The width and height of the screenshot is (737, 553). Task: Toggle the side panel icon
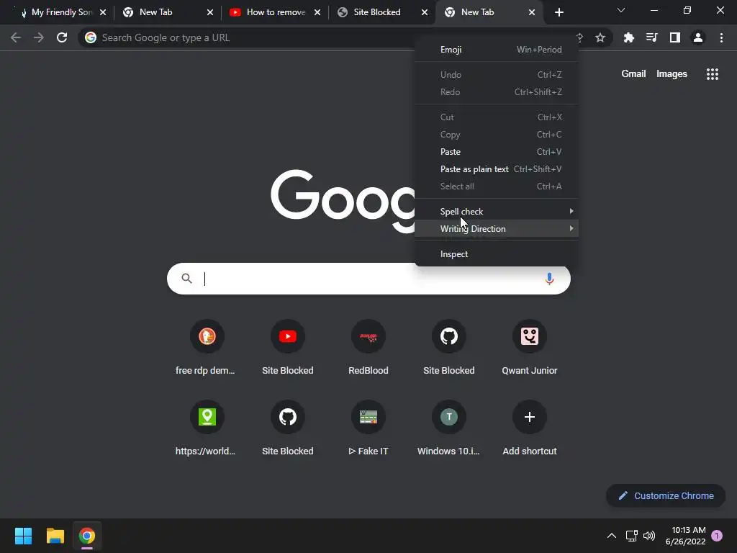(x=675, y=37)
